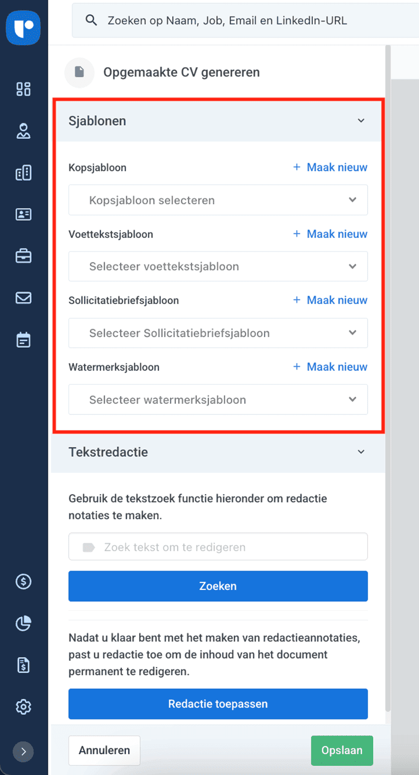This screenshot has height=775, width=419.
Task: Open the mail envelope icon in sidebar
Action: [x=23, y=298]
